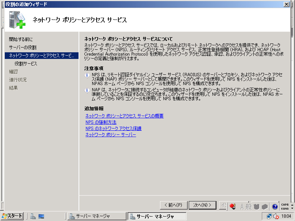Click the IME 般 conversion mode icon
295x221 pixels.
pyautogui.click(x=249, y=207)
